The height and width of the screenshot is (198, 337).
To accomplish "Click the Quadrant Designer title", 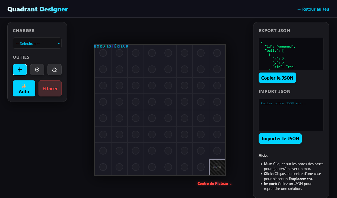I will [x=37, y=9].
